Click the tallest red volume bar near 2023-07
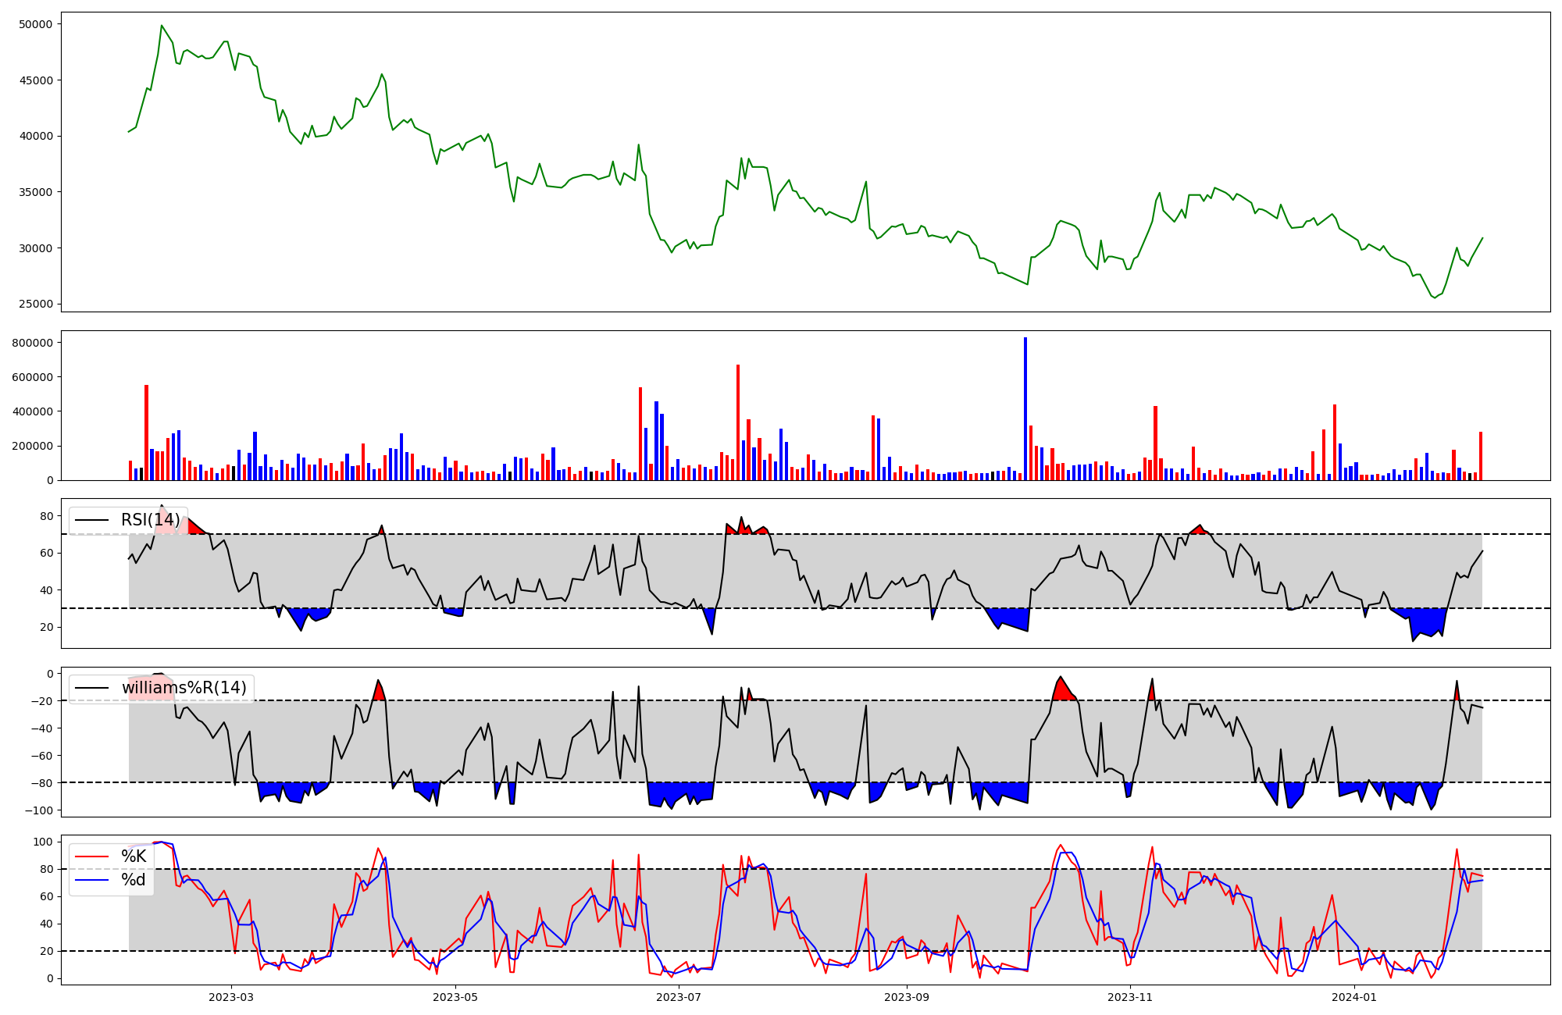The image size is (1562, 1015). 737,422
